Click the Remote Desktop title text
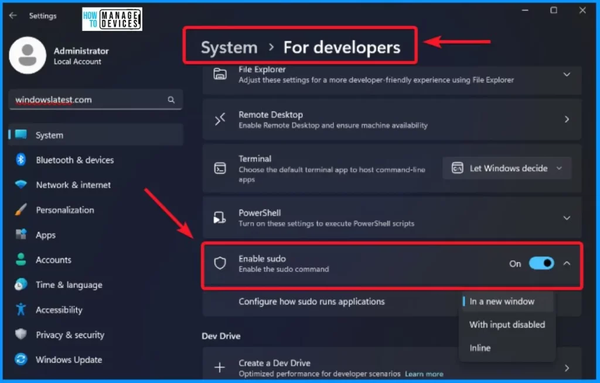 tap(271, 115)
